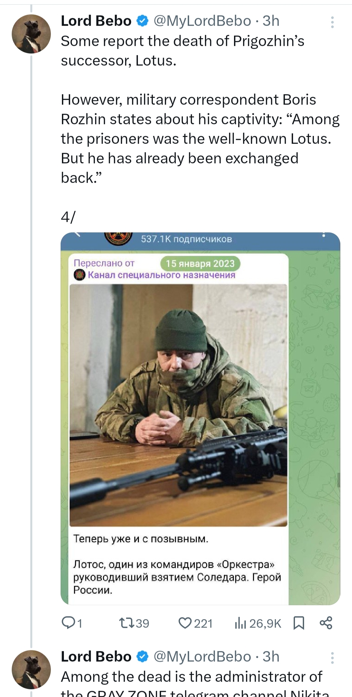The image size is (352, 697).
Task: Tap @MyLordBebo handle on bottom tweet
Action: (202, 657)
